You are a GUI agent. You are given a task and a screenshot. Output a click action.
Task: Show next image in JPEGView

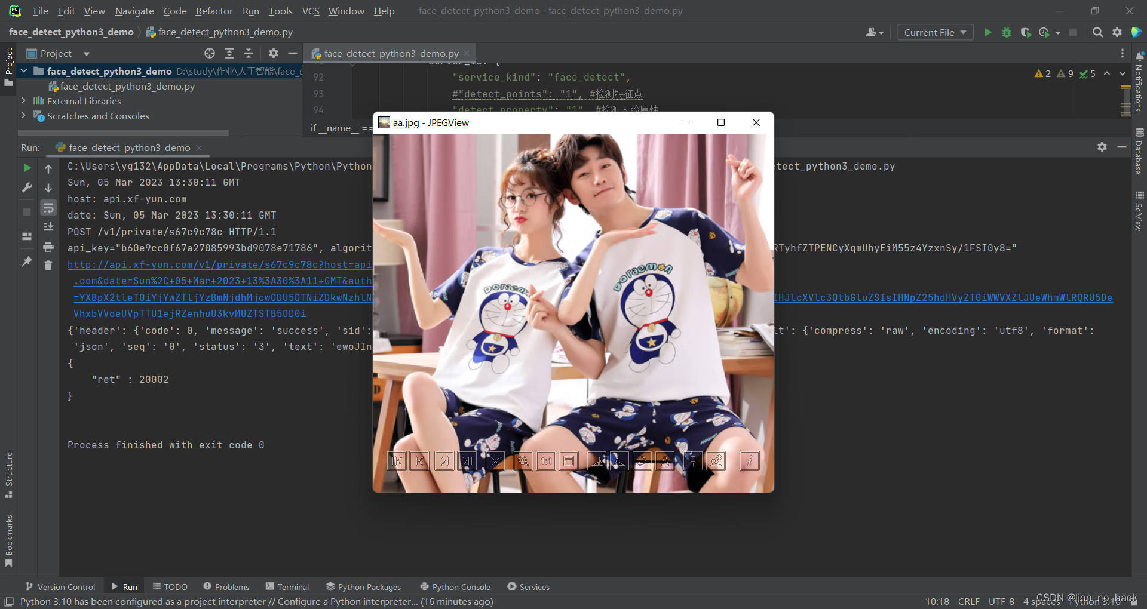[444, 461]
